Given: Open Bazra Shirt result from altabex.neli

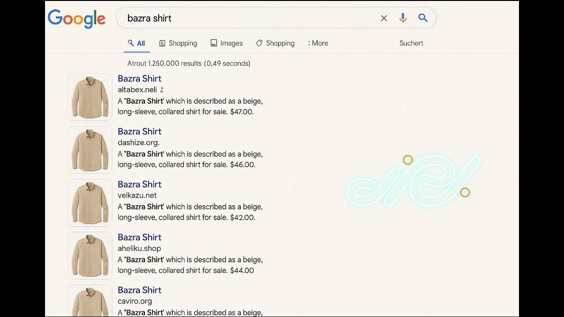Looking at the screenshot, I should click(x=139, y=78).
